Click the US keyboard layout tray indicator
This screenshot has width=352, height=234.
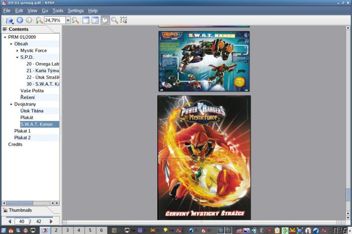239,230
